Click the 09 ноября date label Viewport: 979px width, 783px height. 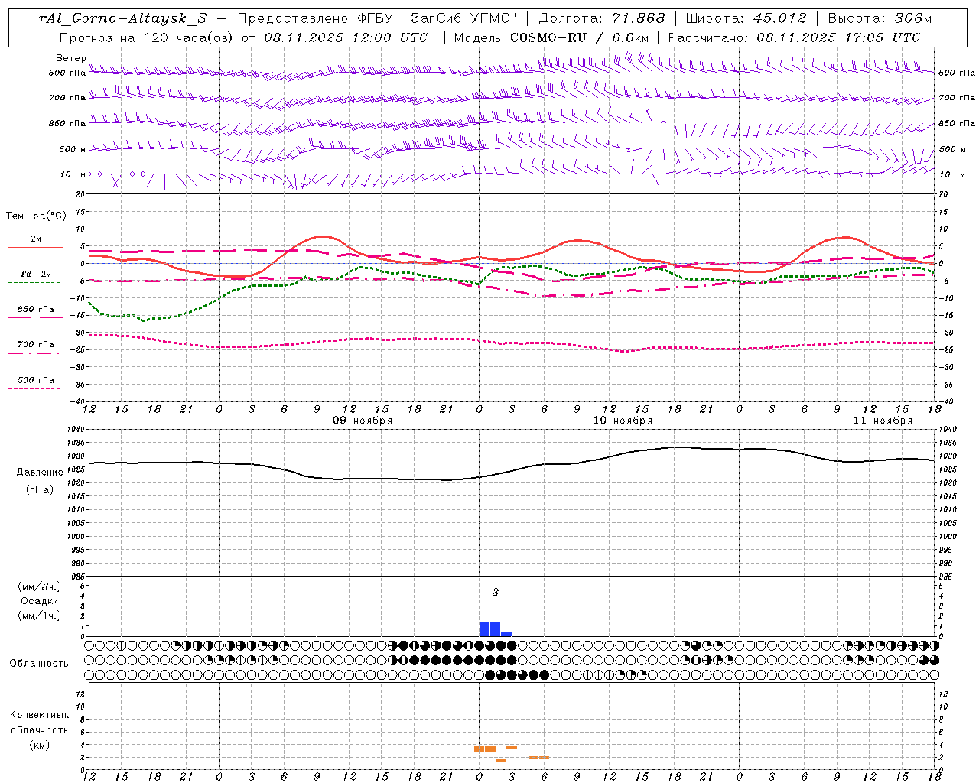(363, 421)
